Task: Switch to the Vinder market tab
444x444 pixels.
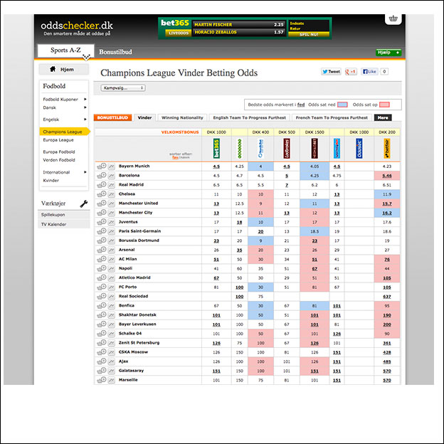Action: (x=144, y=117)
